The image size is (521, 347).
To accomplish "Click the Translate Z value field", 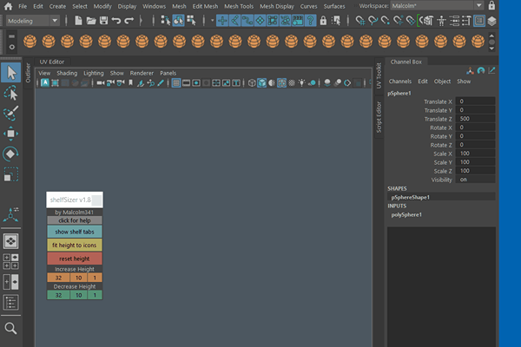I will [x=476, y=119].
